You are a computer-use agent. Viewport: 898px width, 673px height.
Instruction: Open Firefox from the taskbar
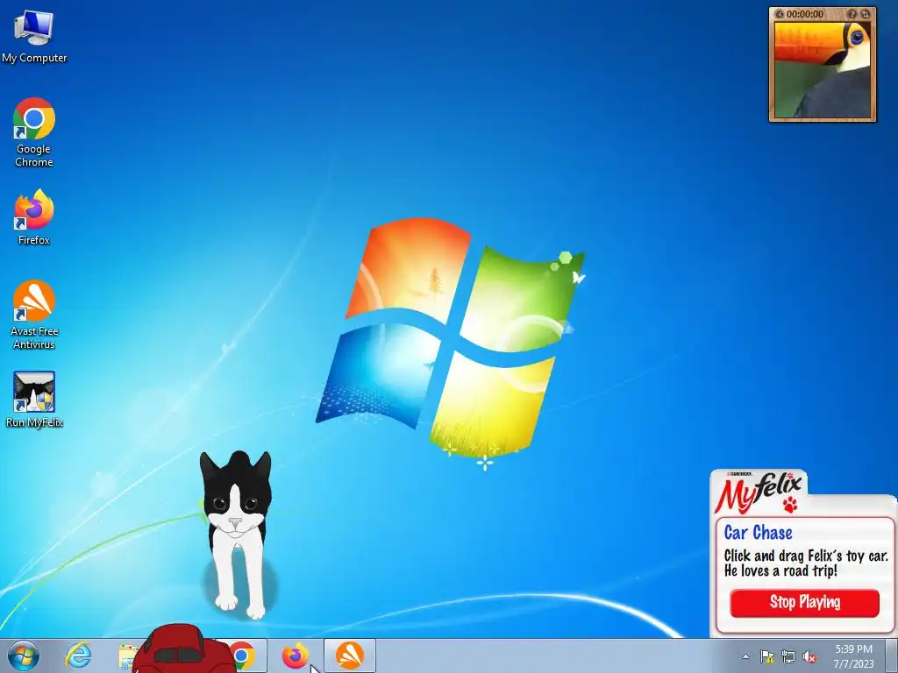295,655
